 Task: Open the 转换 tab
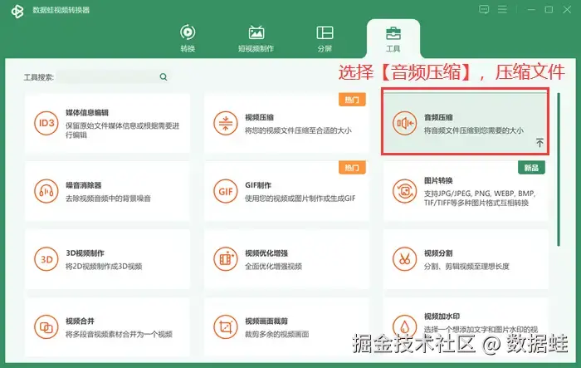click(x=188, y=38)
